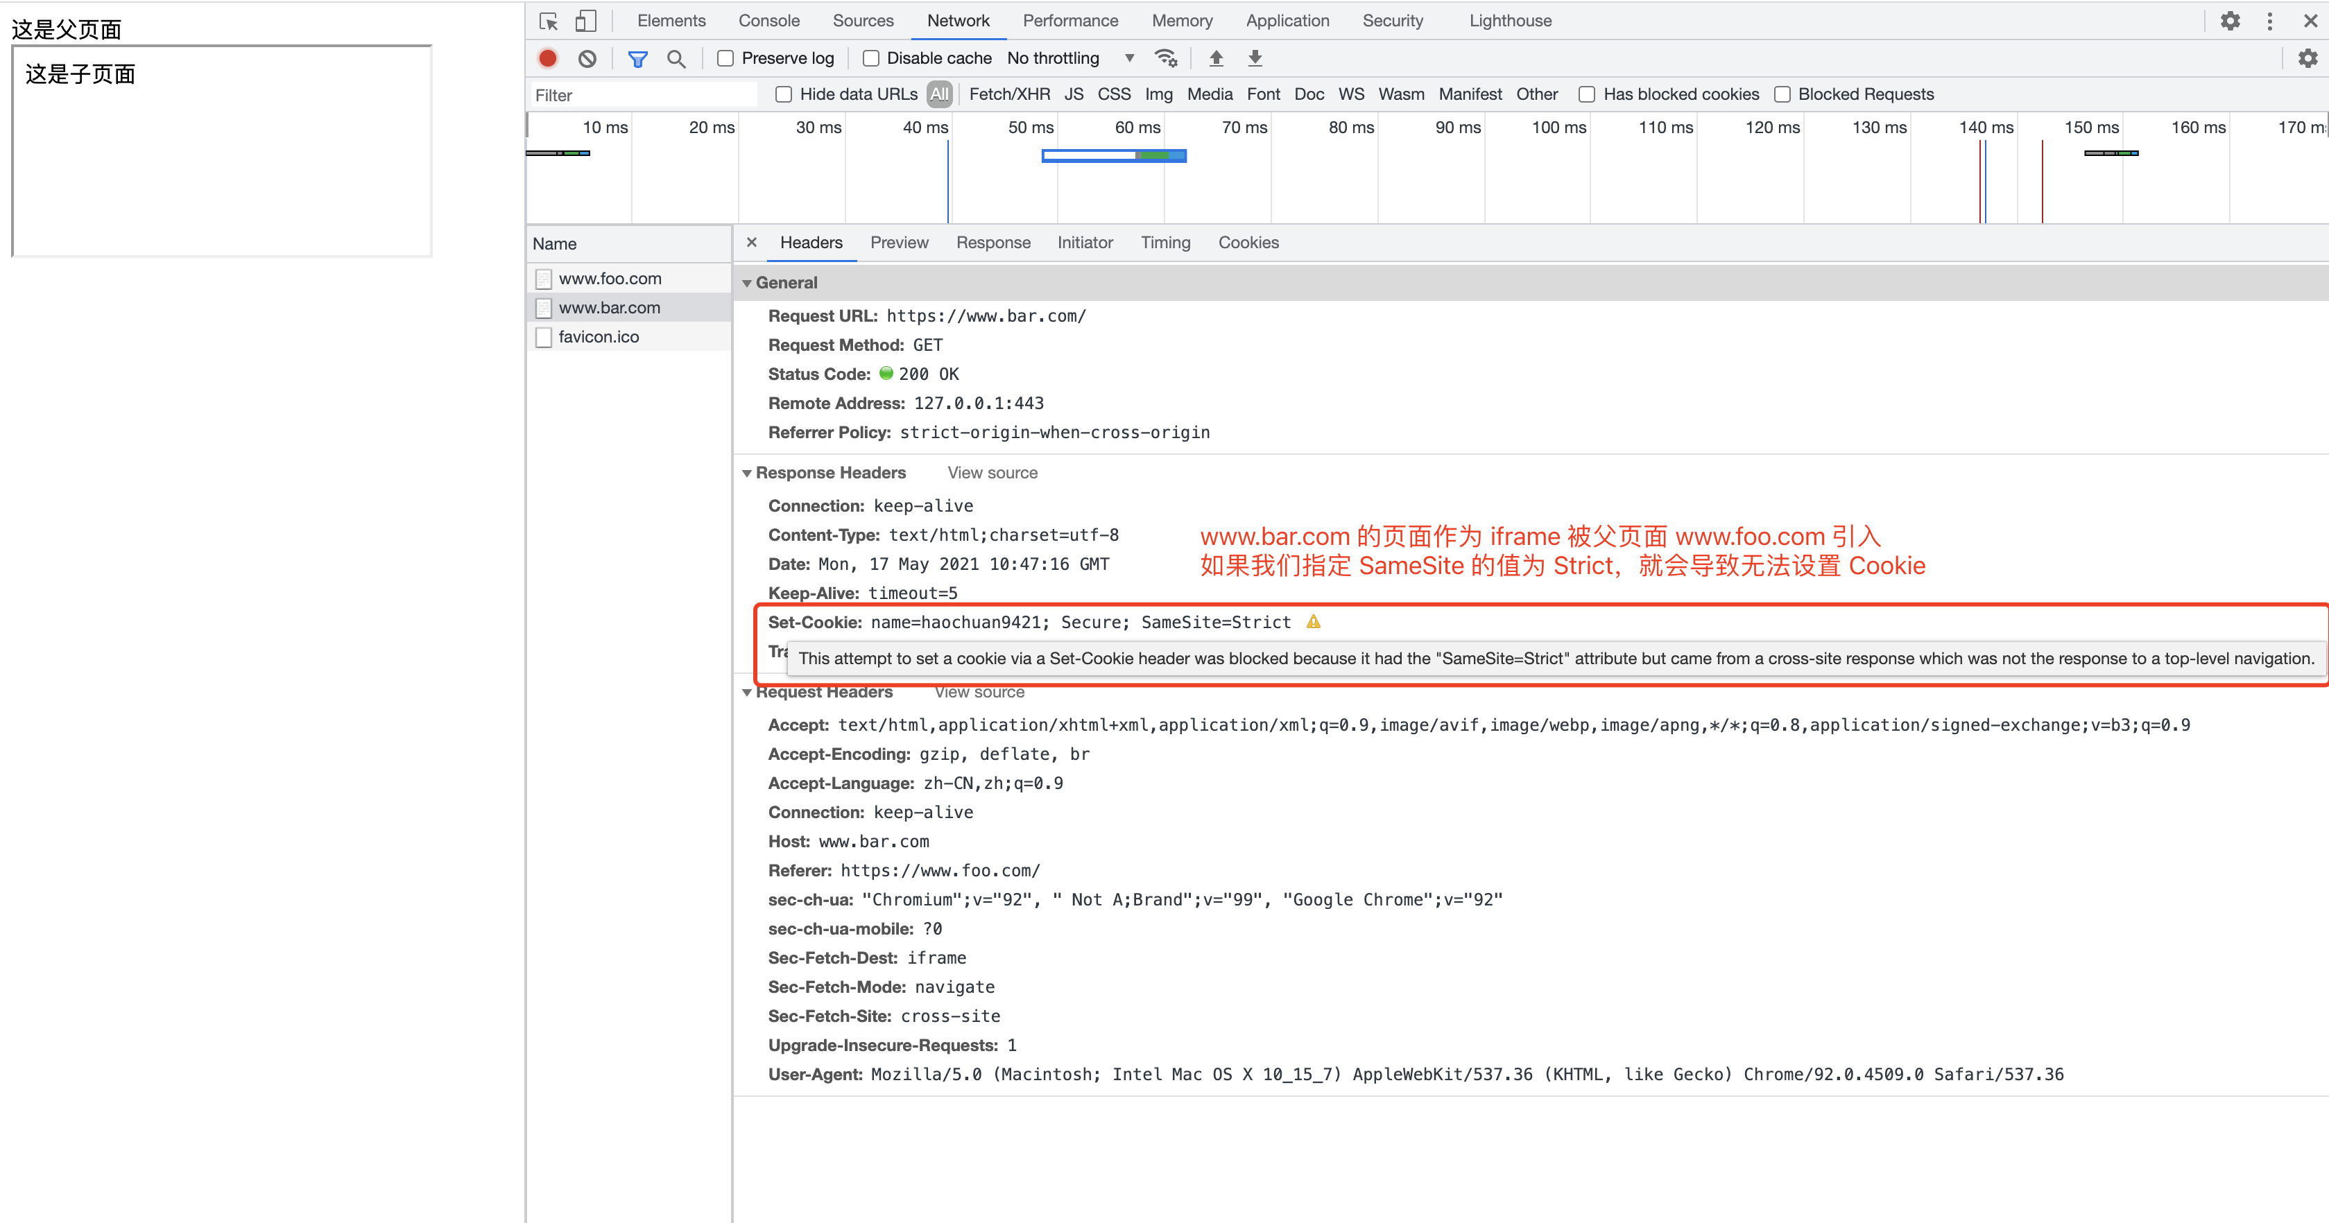This screenshot has height=1223, width=2329.
Task: Switch to the Timing detail tab
Action: pos(1165,242)
